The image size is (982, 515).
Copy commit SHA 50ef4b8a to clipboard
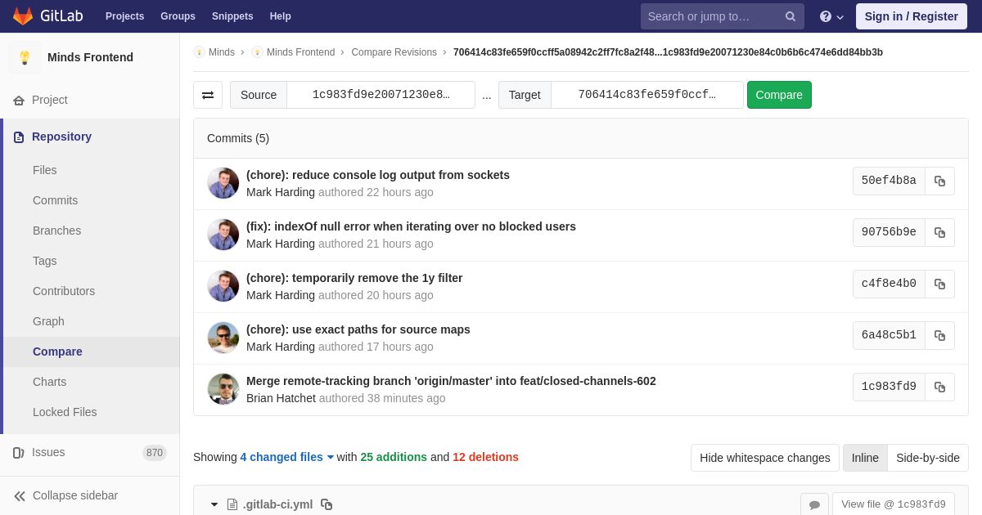point(939,181)
